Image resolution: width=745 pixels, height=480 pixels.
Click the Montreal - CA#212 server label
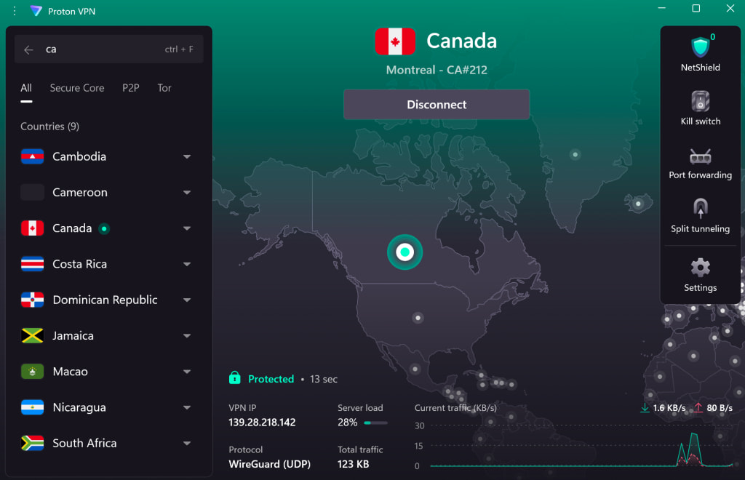coord(437,70)
